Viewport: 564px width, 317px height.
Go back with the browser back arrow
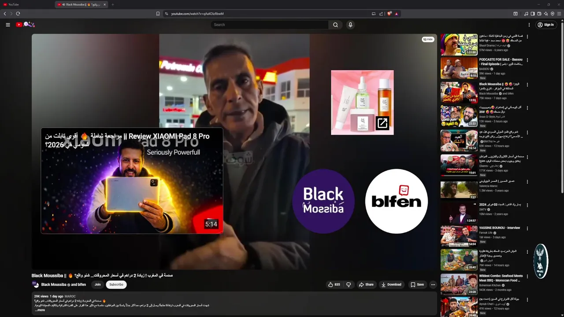[x=5, y=14]
